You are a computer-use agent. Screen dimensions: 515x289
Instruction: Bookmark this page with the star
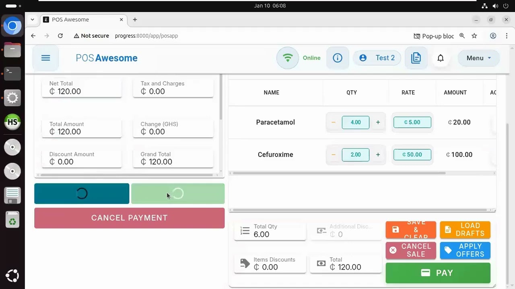coord(474,36)
